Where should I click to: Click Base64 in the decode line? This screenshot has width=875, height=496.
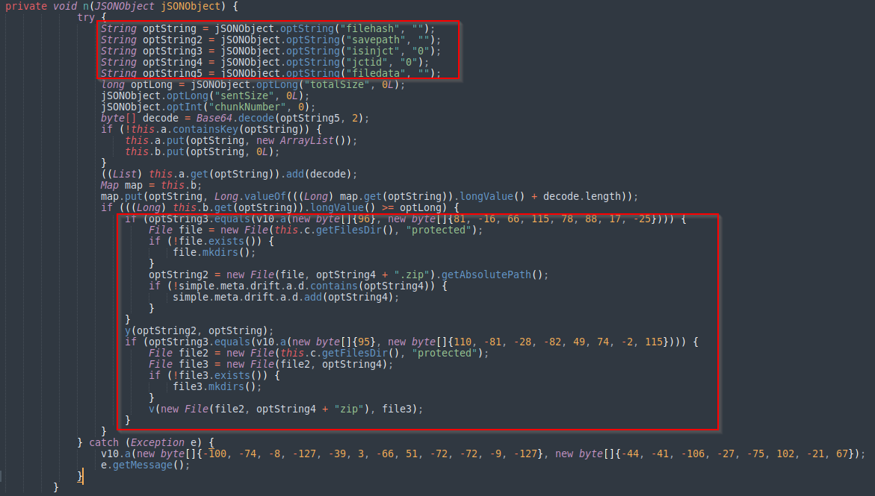click(214, 118)
